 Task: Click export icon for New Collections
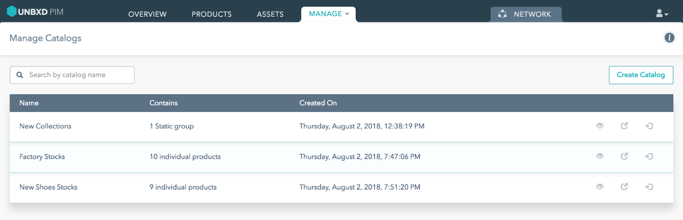pos(625,126)
